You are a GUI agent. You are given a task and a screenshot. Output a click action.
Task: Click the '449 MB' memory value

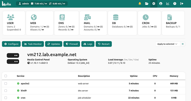coord(174,84)
